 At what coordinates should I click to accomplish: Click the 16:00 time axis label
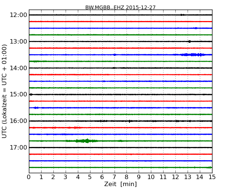pyautogui.click(x=18, y=121)
